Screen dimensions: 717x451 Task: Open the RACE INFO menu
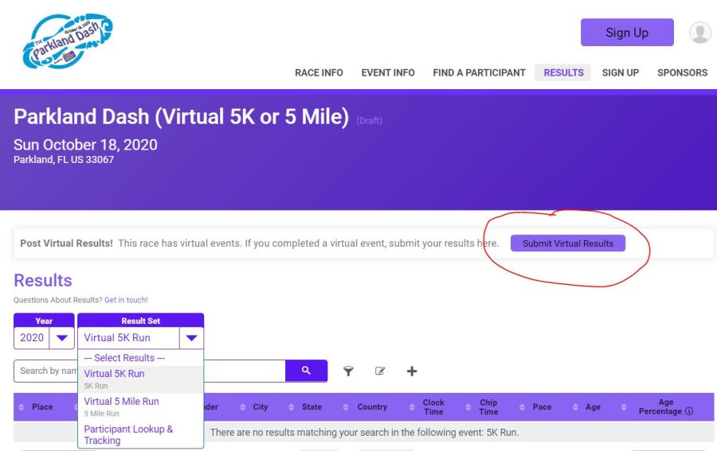pyautogui.click(x=319, y=72)
